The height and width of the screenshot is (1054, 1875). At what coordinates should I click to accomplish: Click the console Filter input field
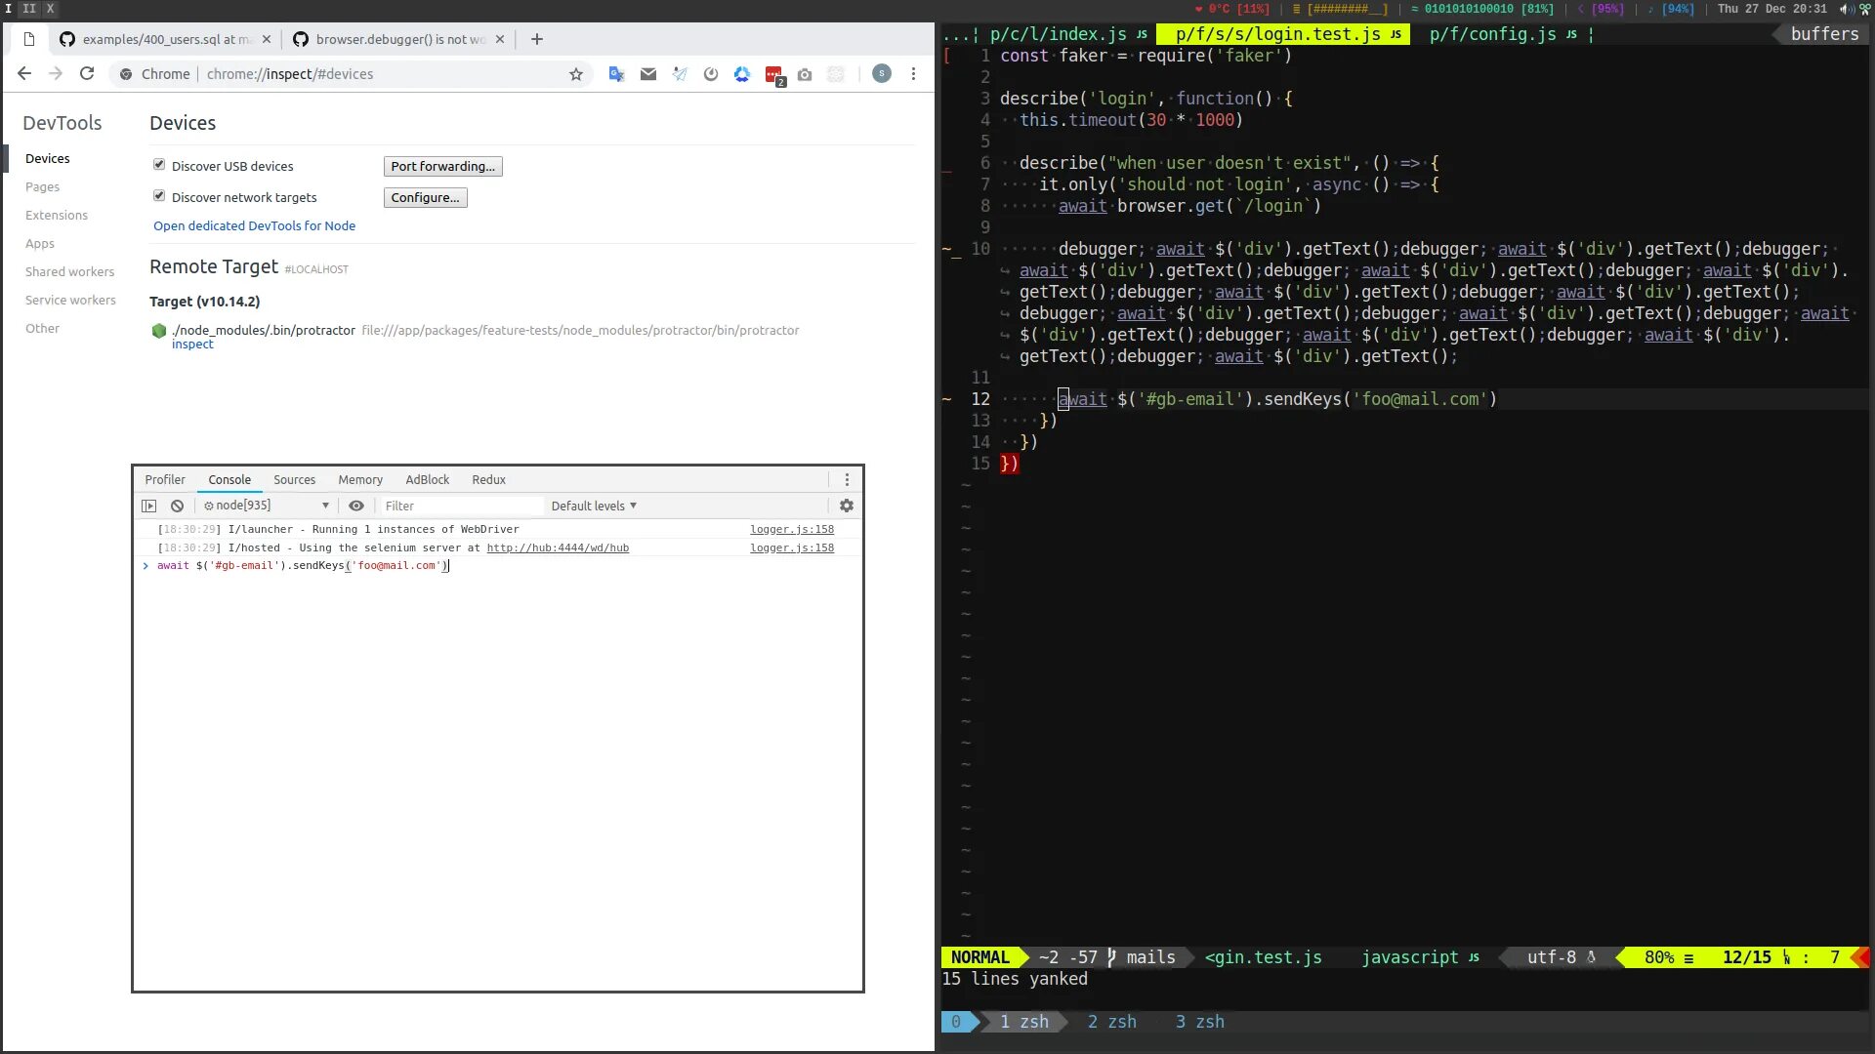(459, 506)
